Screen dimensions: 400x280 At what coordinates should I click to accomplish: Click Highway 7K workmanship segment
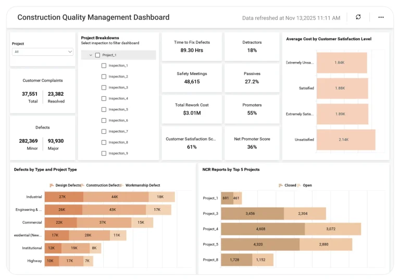pyautogui.click(x=88, y=261)
